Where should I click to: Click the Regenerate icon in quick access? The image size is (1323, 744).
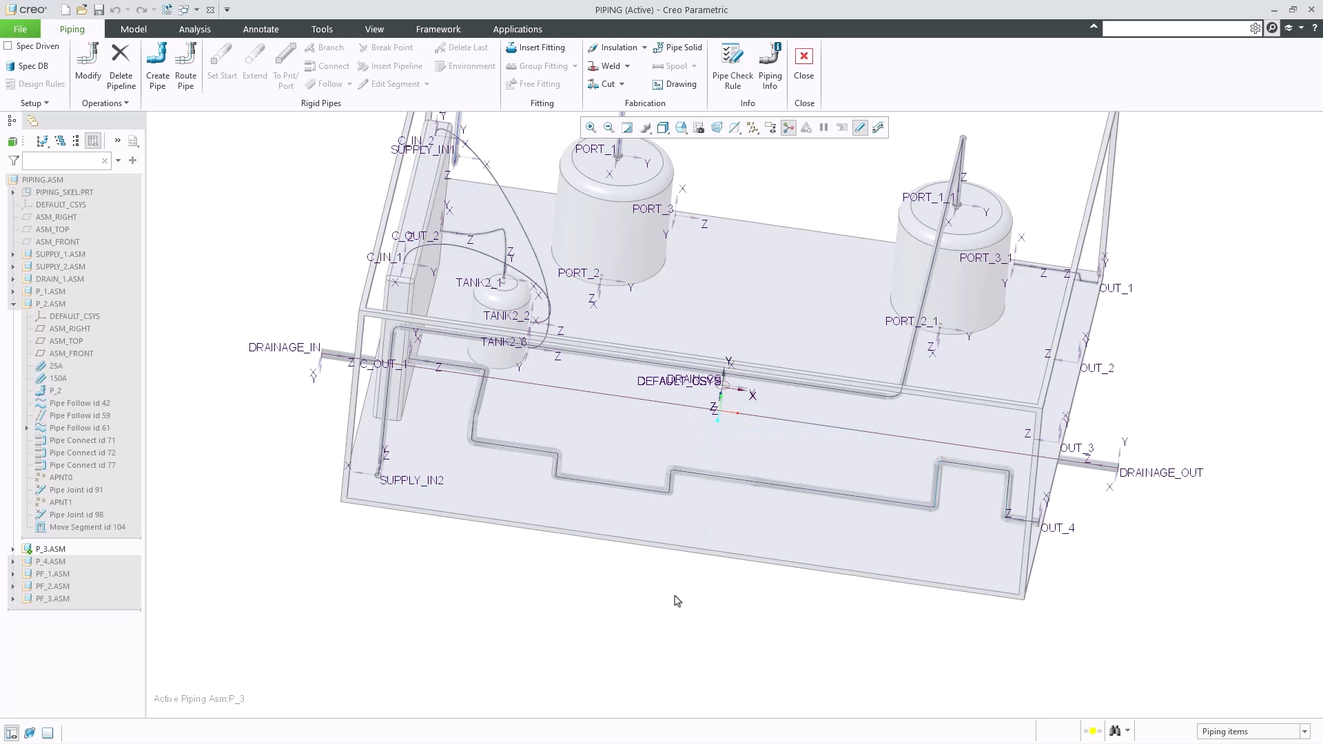point(166,10)
